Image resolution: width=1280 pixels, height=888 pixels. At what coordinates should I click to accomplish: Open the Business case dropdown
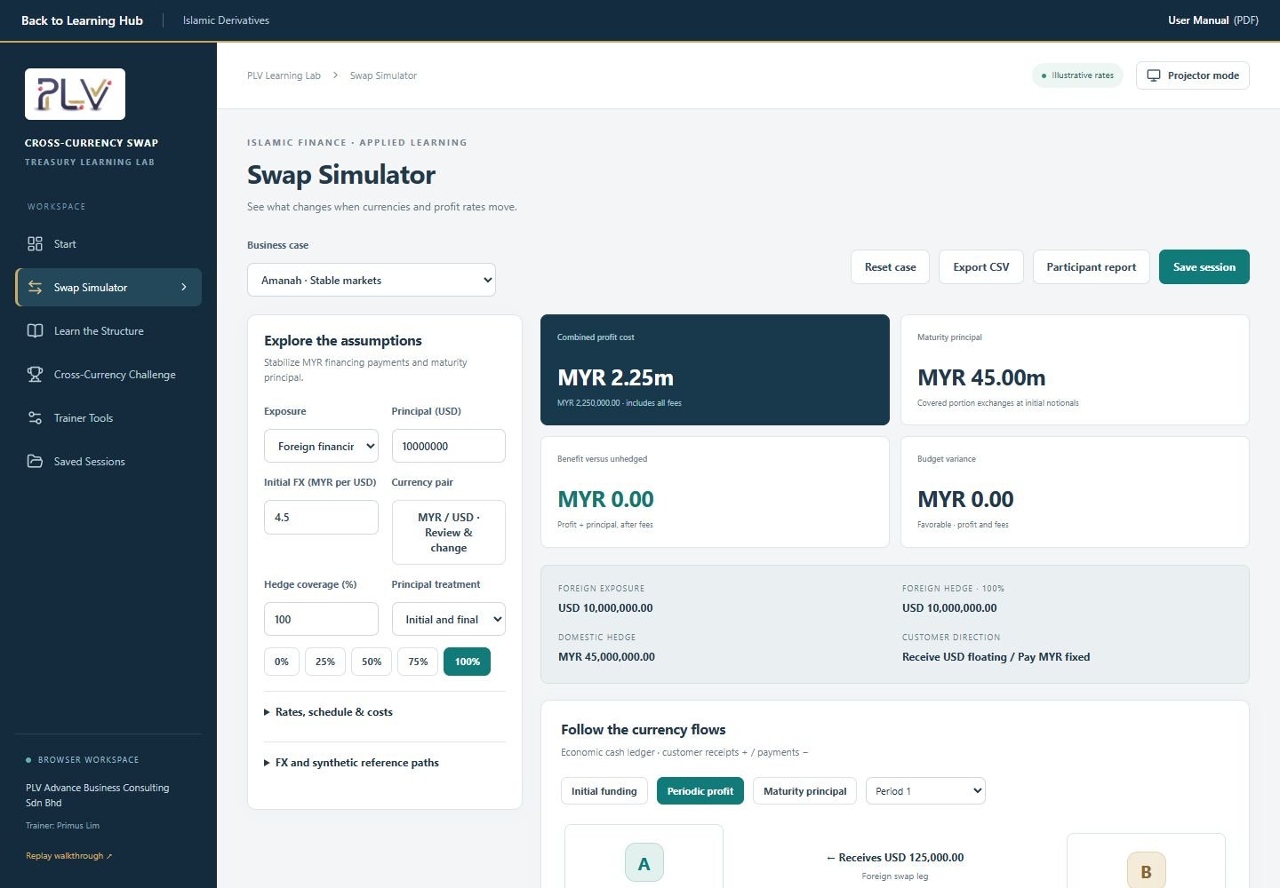tap(372, 280)
